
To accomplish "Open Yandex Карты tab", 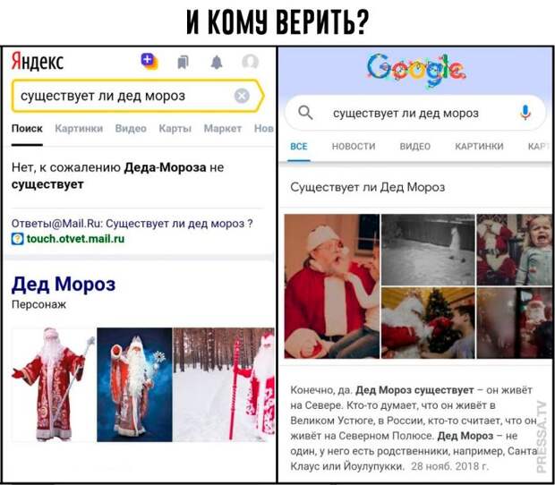I will point(175,129).
